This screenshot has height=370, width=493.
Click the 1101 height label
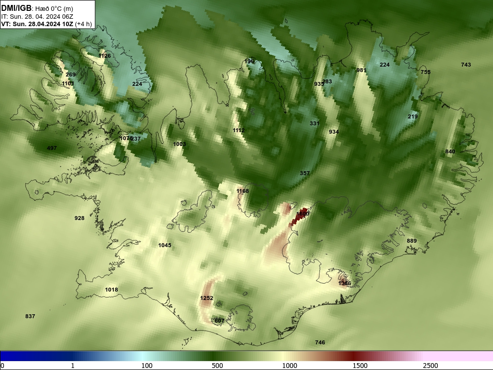pyautogui.click(x=68, y=83)
